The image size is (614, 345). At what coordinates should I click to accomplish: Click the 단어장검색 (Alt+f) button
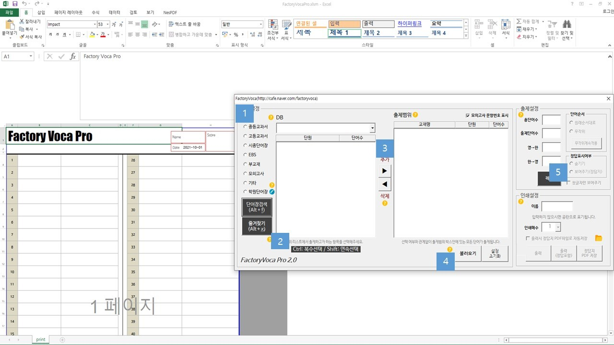click(x=256, y=207)
